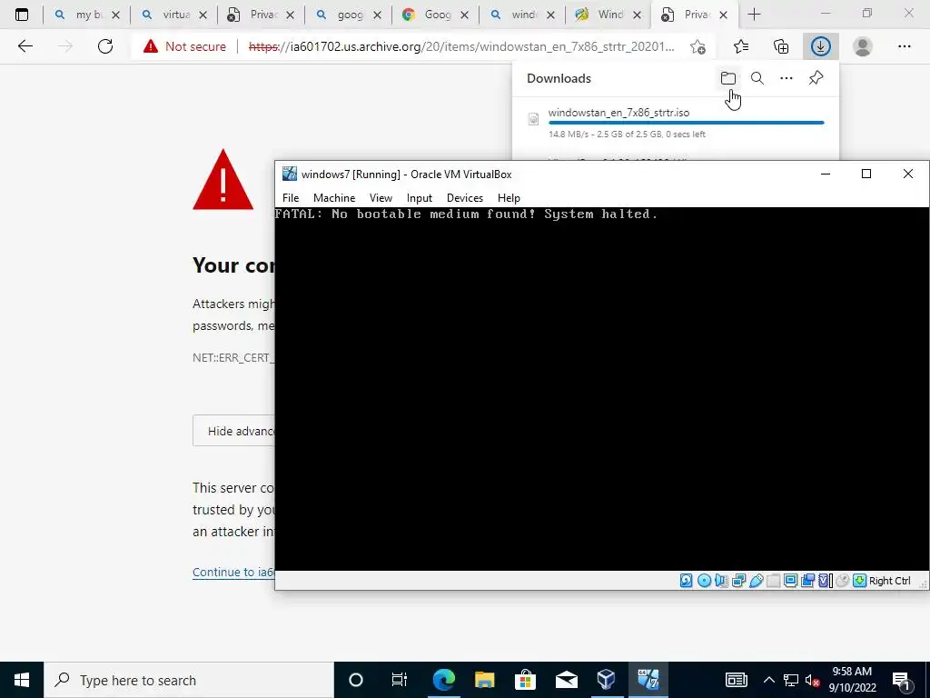
Task: Open USB devices indicator in VirtualBox
Action: click(757, 581)
